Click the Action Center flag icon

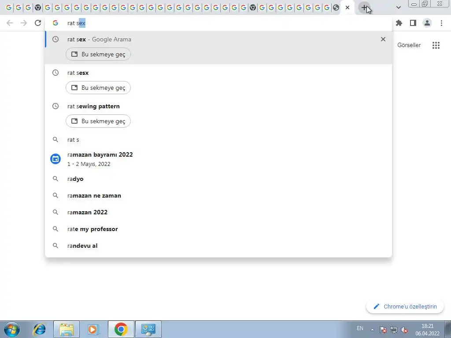(383, 330)
